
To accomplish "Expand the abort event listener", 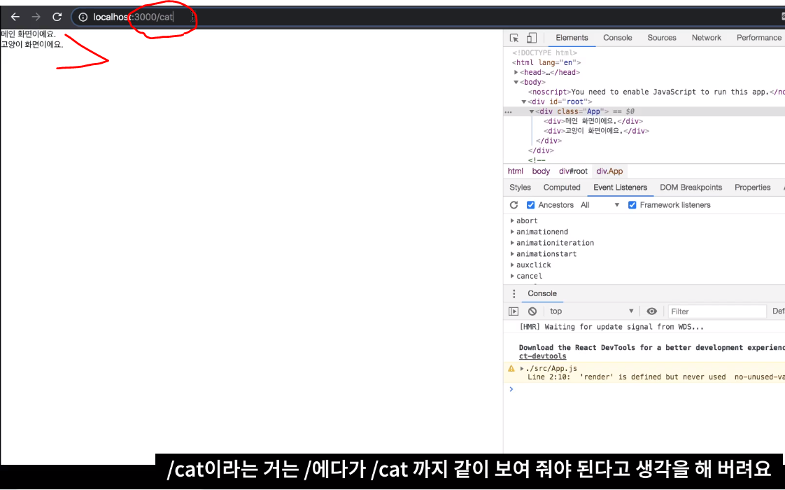I will pyautogui.click(x=512, y=220).
